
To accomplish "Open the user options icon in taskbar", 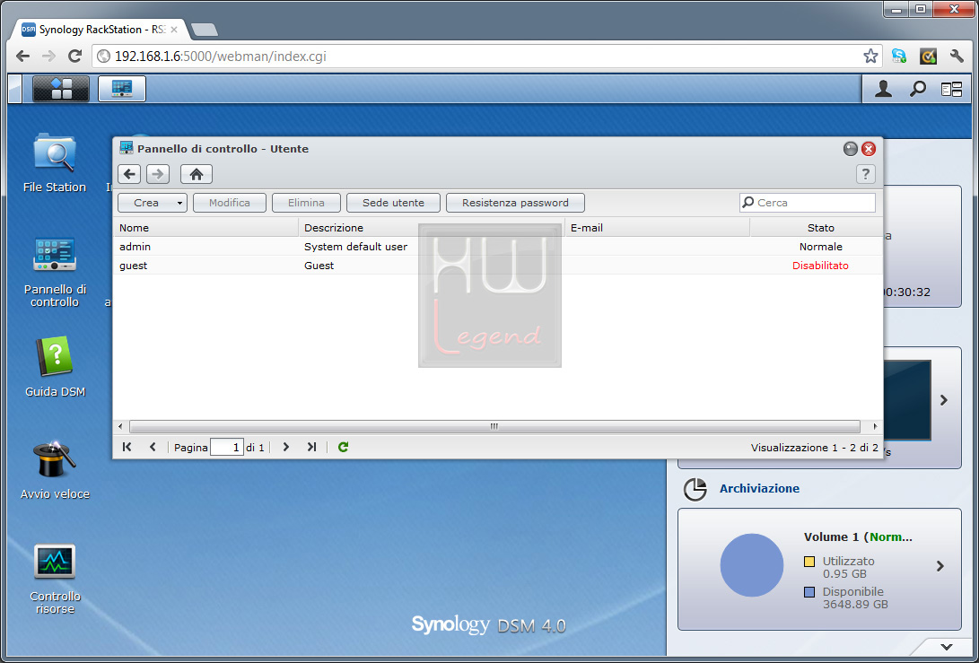I will click(x=883, y=90).
